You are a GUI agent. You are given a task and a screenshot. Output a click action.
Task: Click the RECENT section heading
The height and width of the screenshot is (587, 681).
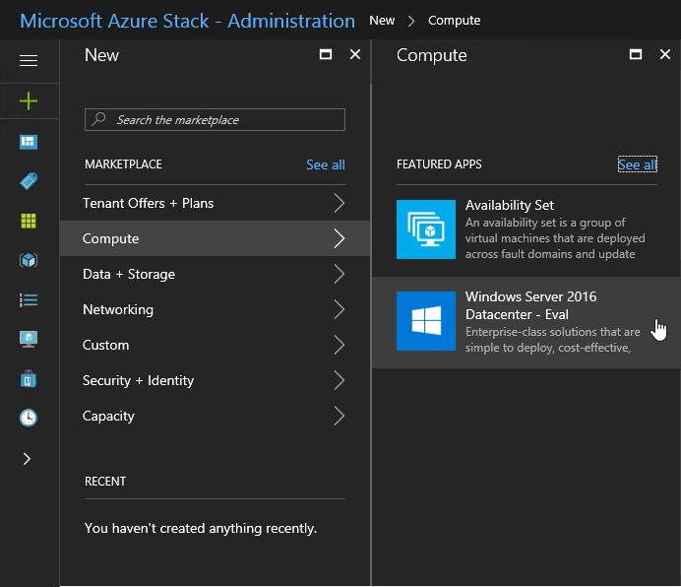[105, 482]
